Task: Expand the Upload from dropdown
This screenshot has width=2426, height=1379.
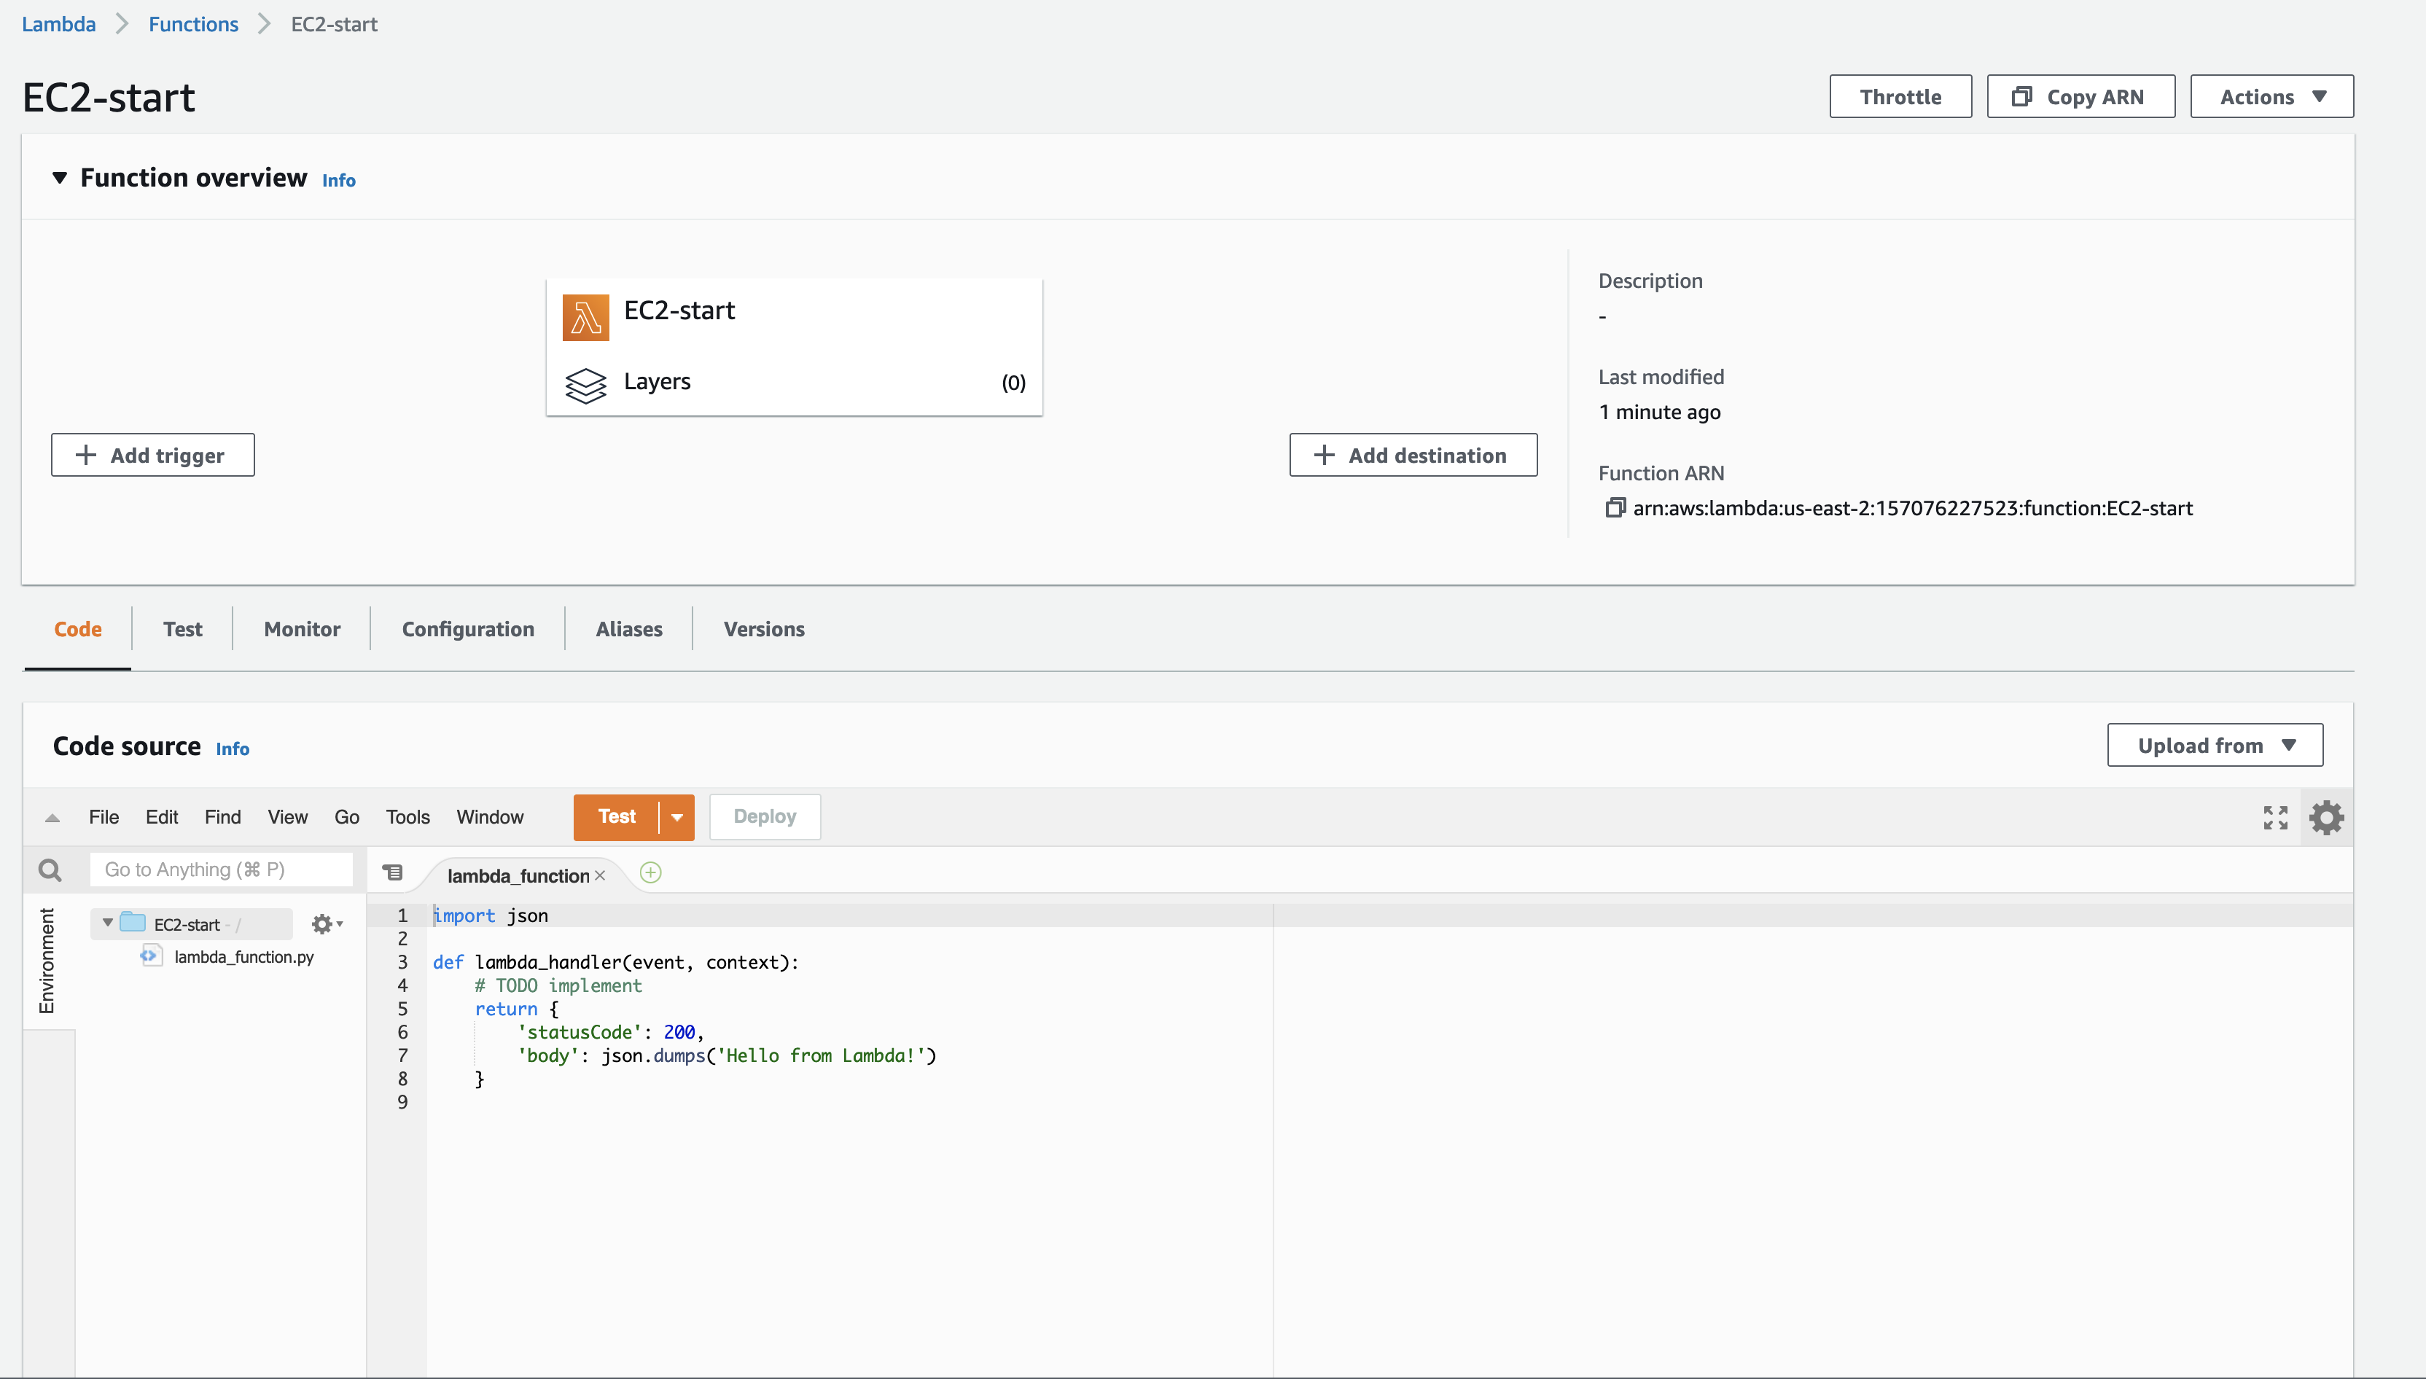Action: [2214, 746]
